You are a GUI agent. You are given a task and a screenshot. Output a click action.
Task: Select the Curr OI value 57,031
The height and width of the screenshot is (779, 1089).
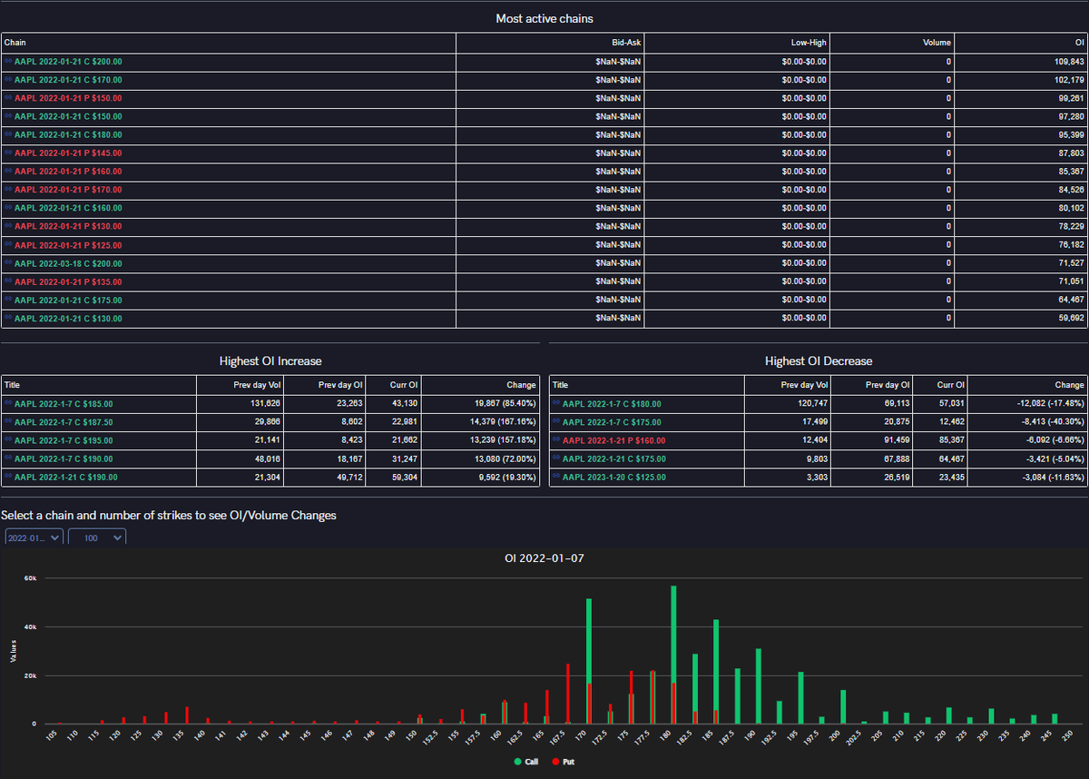[x=952, y=404]
